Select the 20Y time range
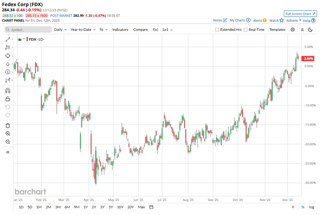Viewport: 320px width, 215px height. pyautogui.click(x=131, y=207)
